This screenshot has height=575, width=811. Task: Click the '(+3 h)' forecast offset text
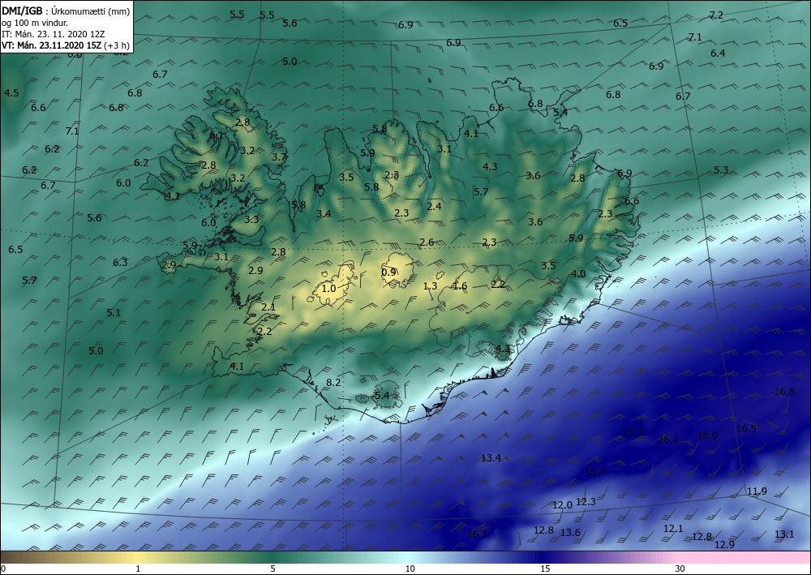pos(117,45)
